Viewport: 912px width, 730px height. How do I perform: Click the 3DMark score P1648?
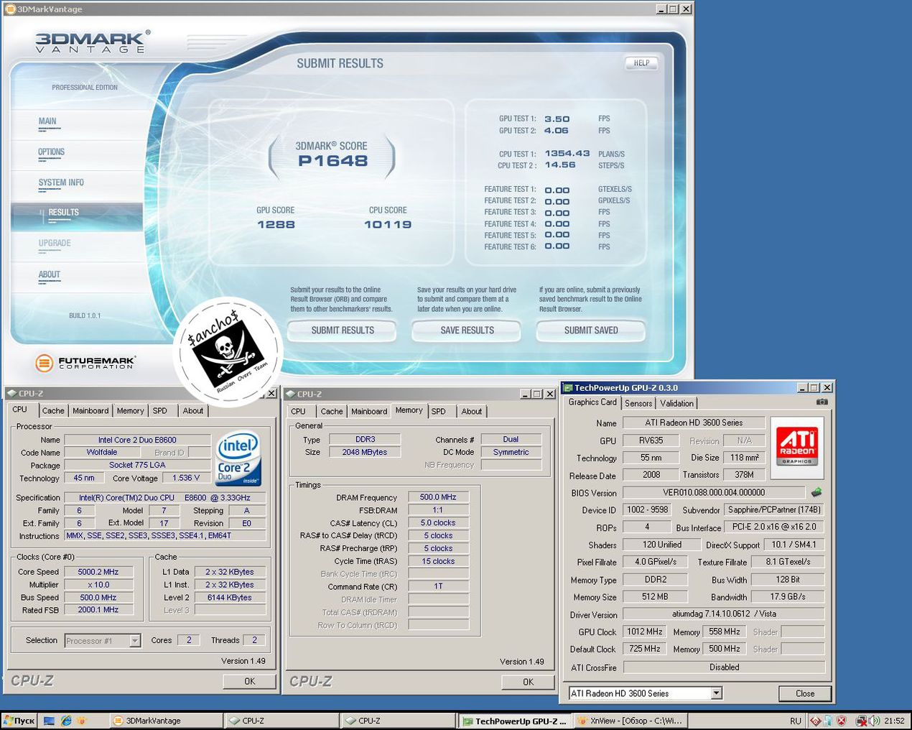click(x=332, y=161)
